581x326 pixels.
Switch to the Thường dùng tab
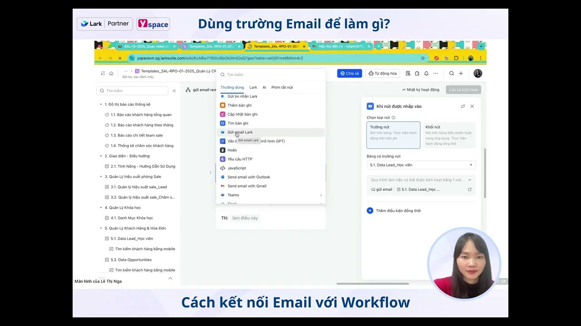[232, 87]
